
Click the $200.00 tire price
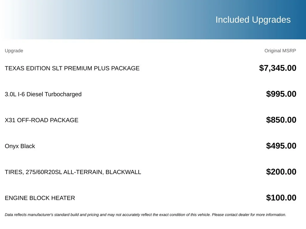point(281,171)
